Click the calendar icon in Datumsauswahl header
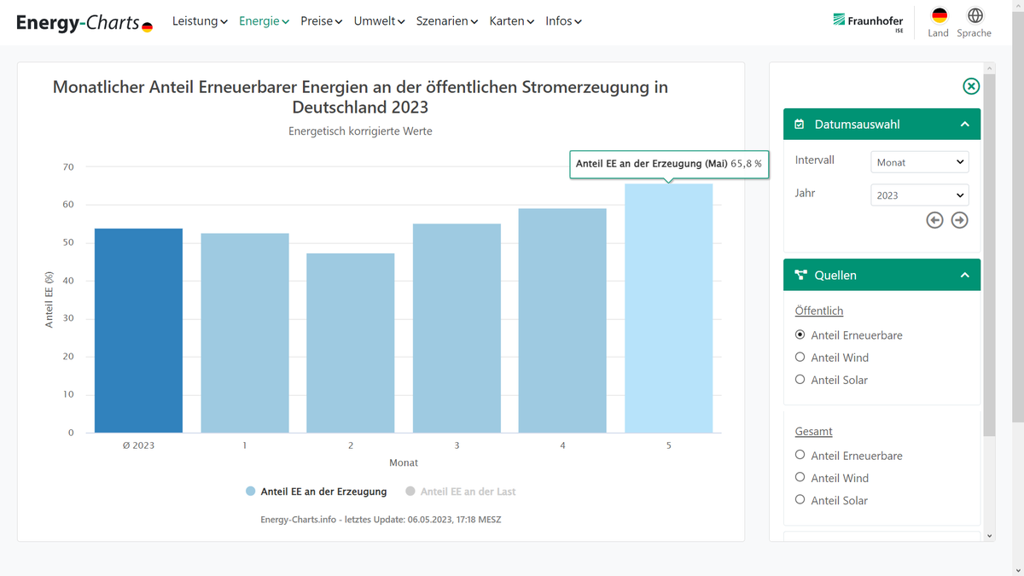This screenshot has height=576, width=1024. pyautogui.click(x=800, y=125)
